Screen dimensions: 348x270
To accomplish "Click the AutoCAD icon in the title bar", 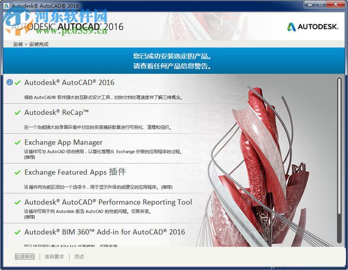I will (x=6, y=5).
